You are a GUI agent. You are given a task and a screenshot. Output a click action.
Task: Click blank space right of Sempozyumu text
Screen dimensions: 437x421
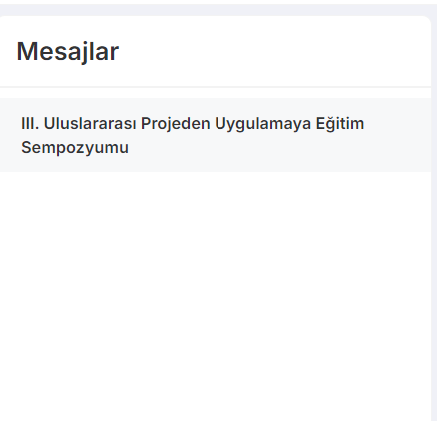(x=279, y=148)
